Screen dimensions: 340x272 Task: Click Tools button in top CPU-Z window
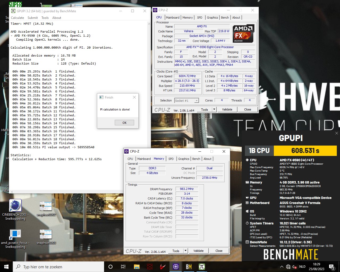tap(205, 109)
